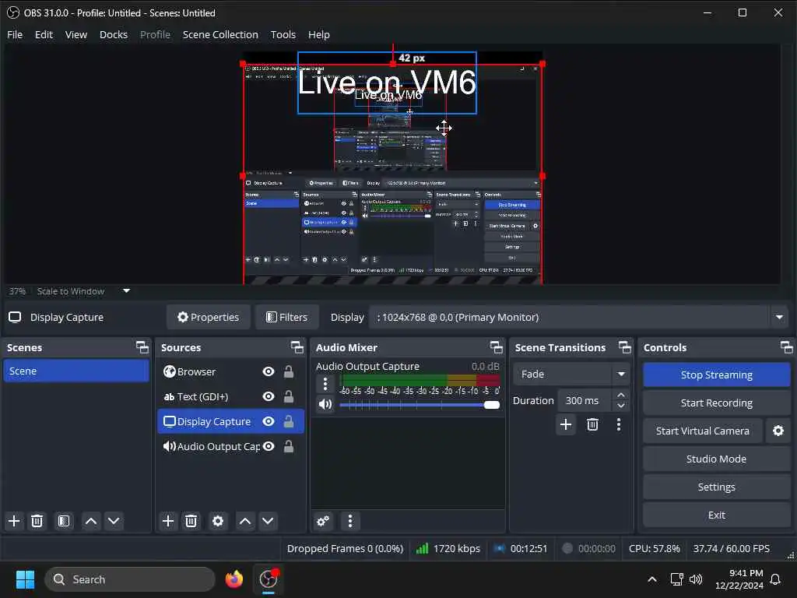This screenshot has width=797, height=598.
Task: Open source properties gear in Sources panel
Action: coord(218,521)
